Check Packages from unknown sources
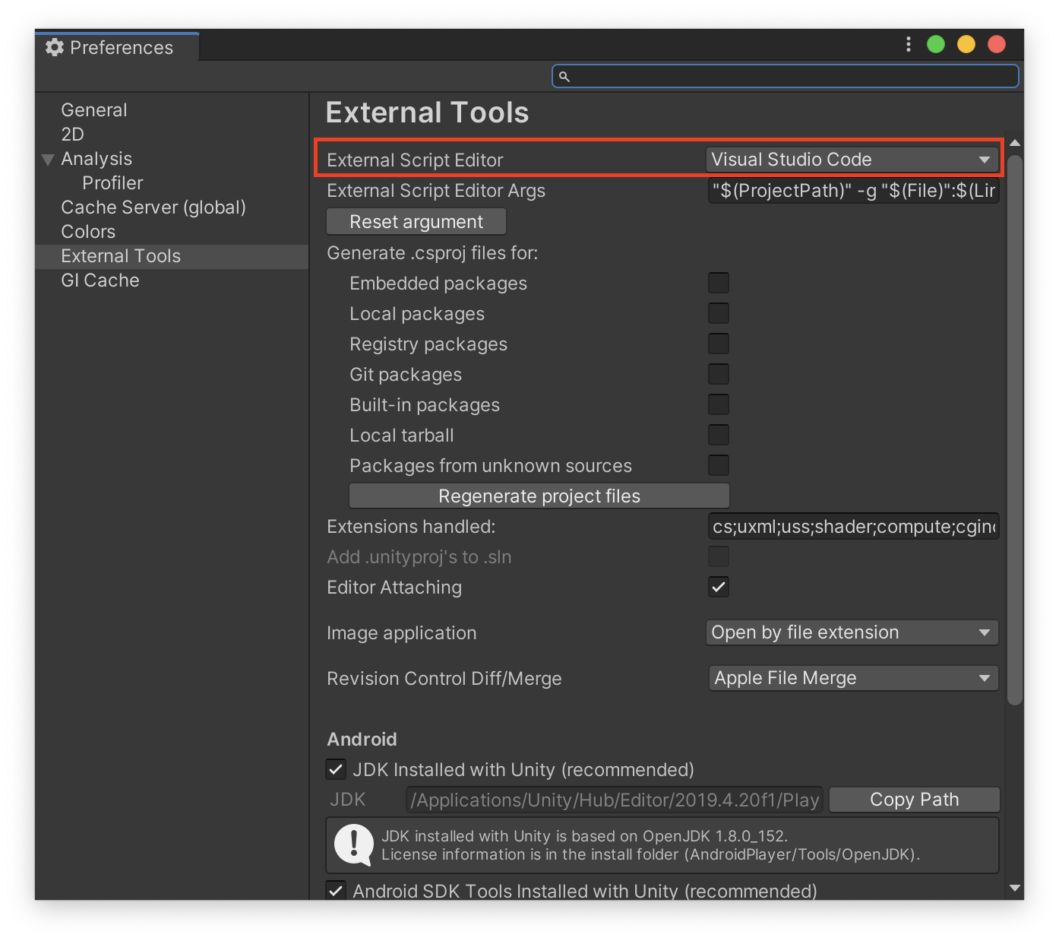The width and height of the screenshot is (1059, 941). (719, 465)
